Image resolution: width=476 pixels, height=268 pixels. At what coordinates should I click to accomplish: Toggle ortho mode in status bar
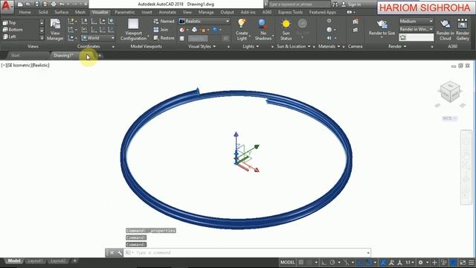pos(324,262)
